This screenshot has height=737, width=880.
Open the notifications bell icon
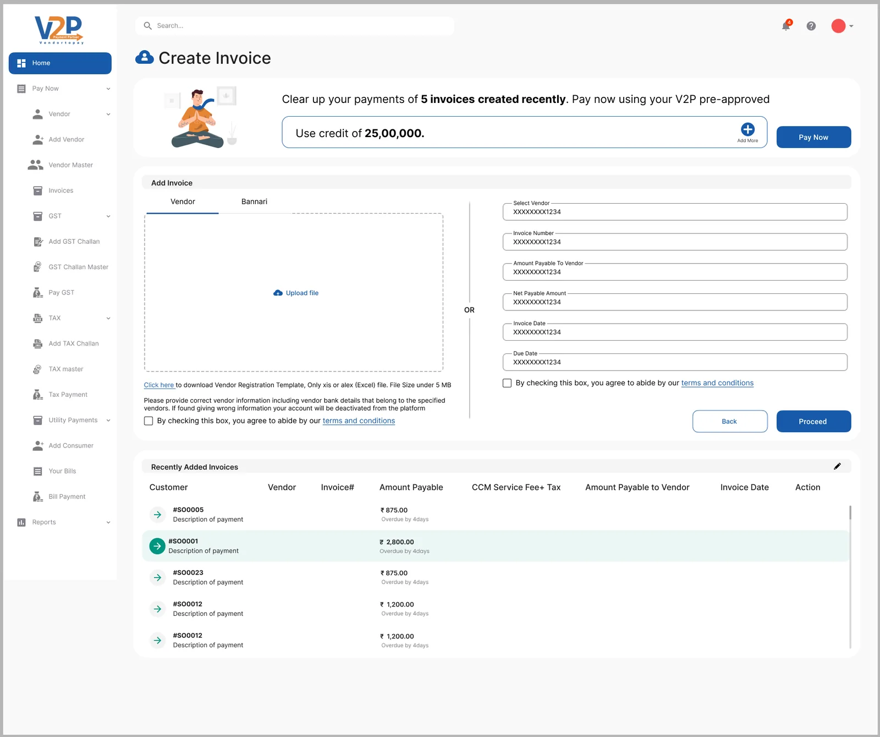click(786, 26)
